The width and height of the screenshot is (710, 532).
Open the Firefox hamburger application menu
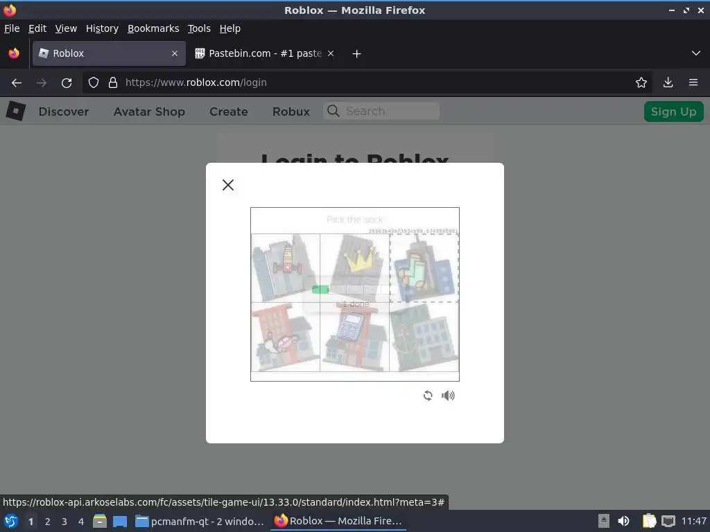point(693,82)
